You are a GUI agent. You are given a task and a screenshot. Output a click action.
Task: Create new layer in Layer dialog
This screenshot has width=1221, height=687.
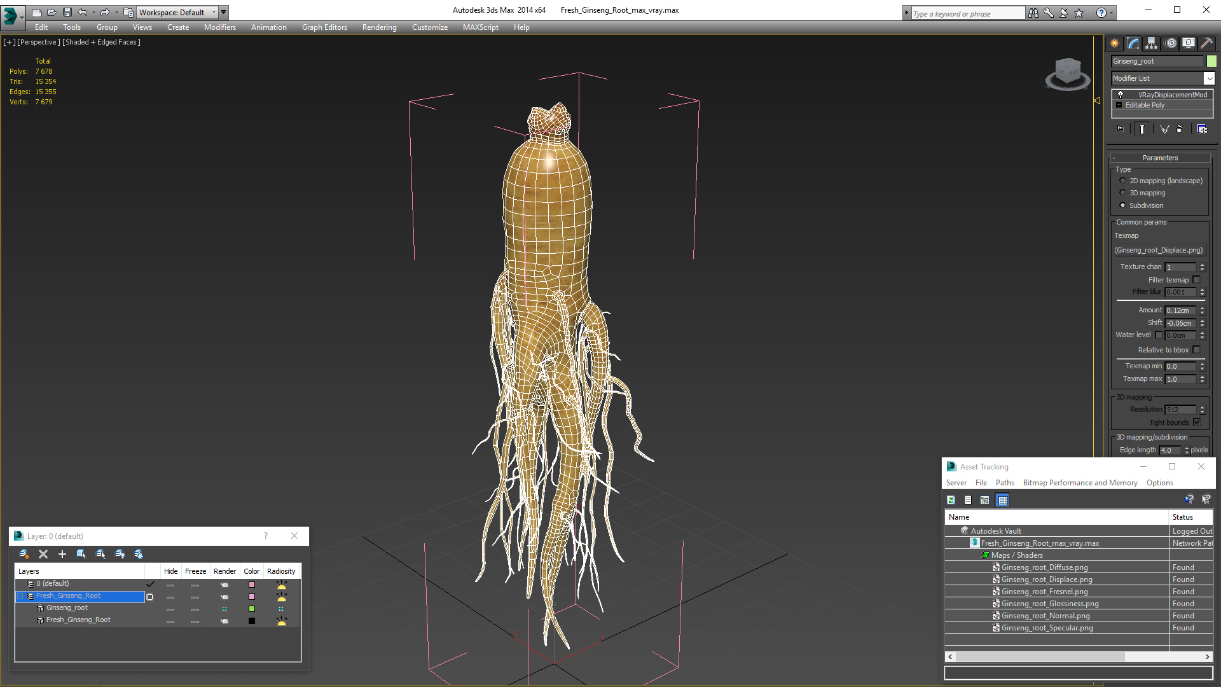click(24, 554)
